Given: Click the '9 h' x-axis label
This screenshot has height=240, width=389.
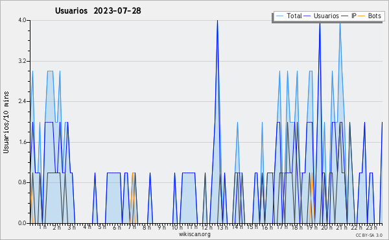Looking at the screenshot, I should tap(161, 227).
